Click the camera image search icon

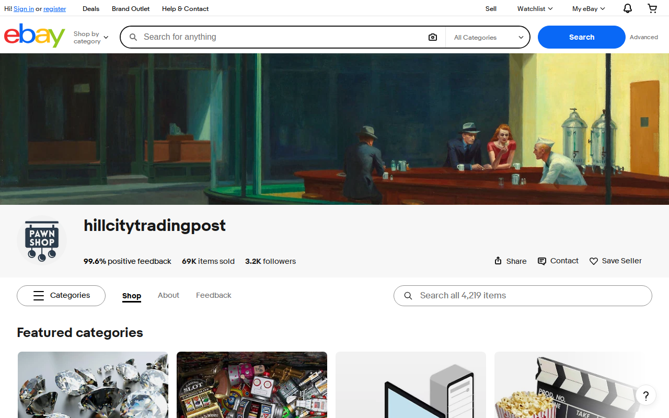(432, 37)
